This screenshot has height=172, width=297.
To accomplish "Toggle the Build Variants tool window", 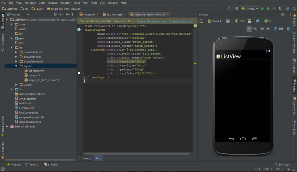I will pyautogui.click(x=3, y=126).
